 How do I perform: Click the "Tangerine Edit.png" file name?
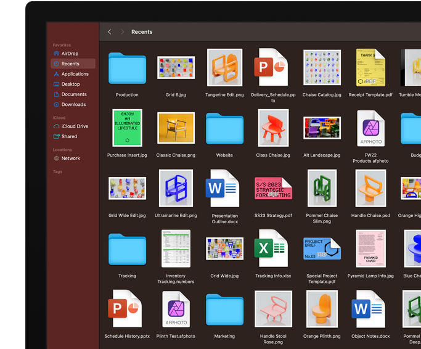pos(225,94)
